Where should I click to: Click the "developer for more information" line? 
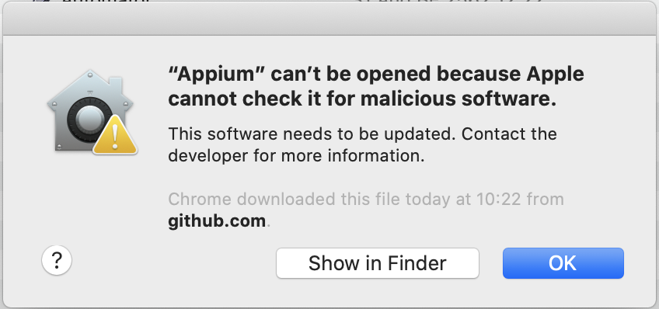pyautogui.click(x=296, y=156)
